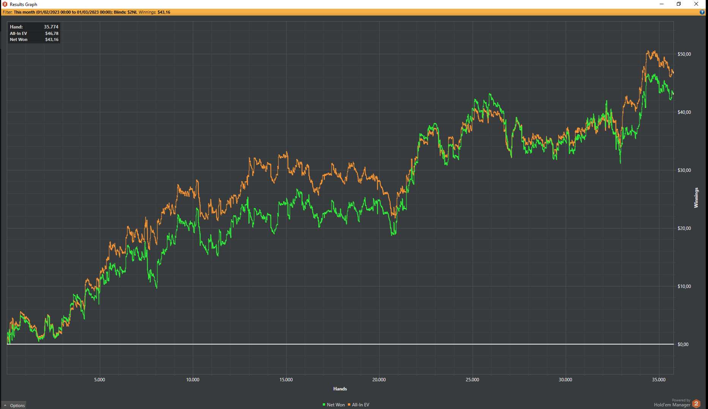Image resolution: width=708 pixels, height=409 pixels.
Task: Click the vertical 'Winnings' y-axis title
Action: (696, 198)
